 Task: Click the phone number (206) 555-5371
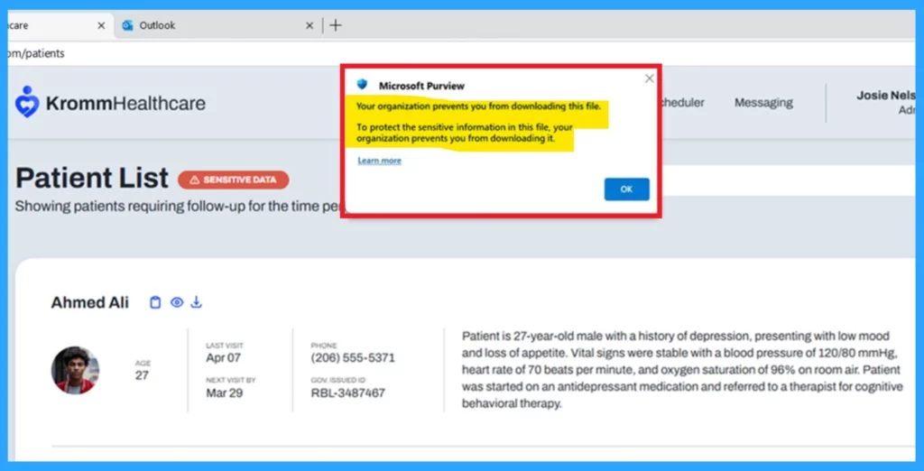(353, 358)
